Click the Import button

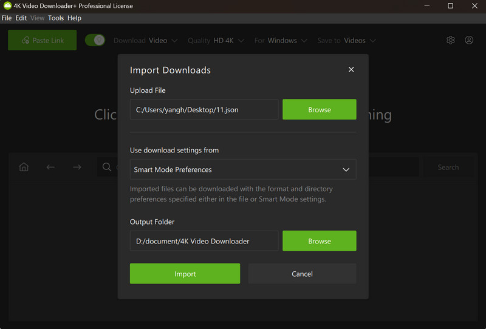click(185, 274)
